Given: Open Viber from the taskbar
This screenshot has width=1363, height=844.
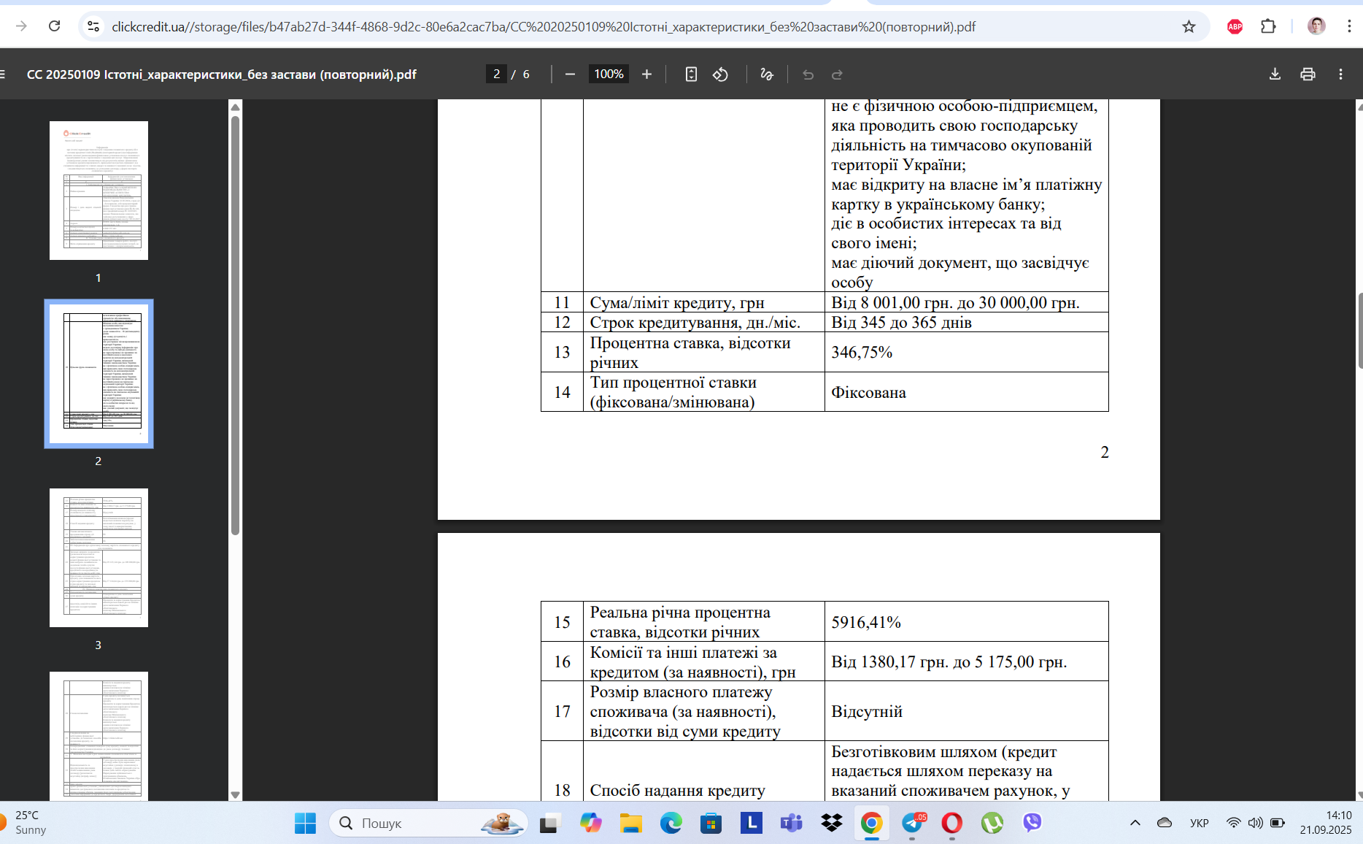Looking at the screenshot, I should coord(1032,823).
